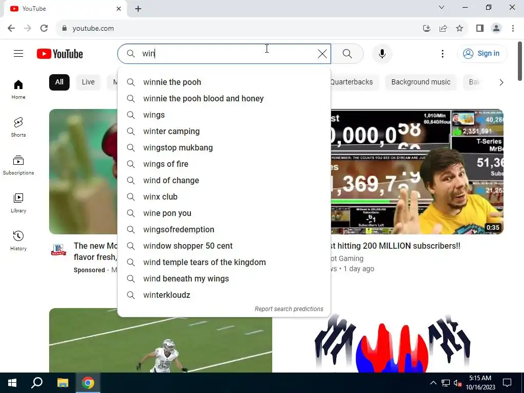Choose suggestion "winterkloudz"
Viewport: 524px width, 393px height.
224,295
